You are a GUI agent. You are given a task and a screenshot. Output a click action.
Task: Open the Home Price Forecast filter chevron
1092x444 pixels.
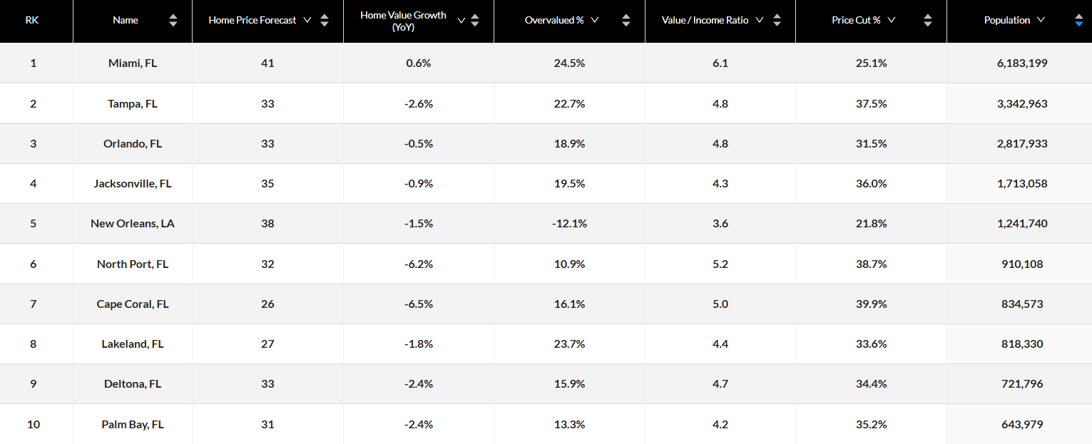tap(308, 20)
